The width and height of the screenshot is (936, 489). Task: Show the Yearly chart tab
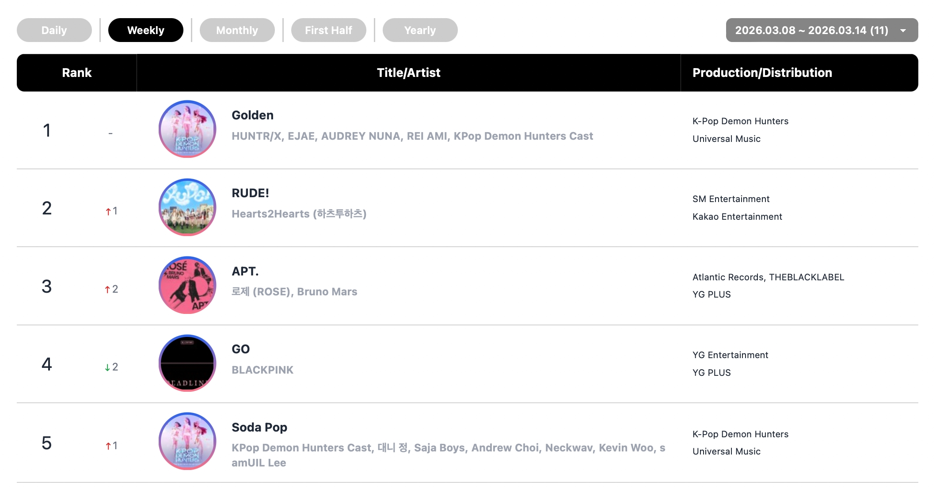pyautogui.click(x=420, y=30)
